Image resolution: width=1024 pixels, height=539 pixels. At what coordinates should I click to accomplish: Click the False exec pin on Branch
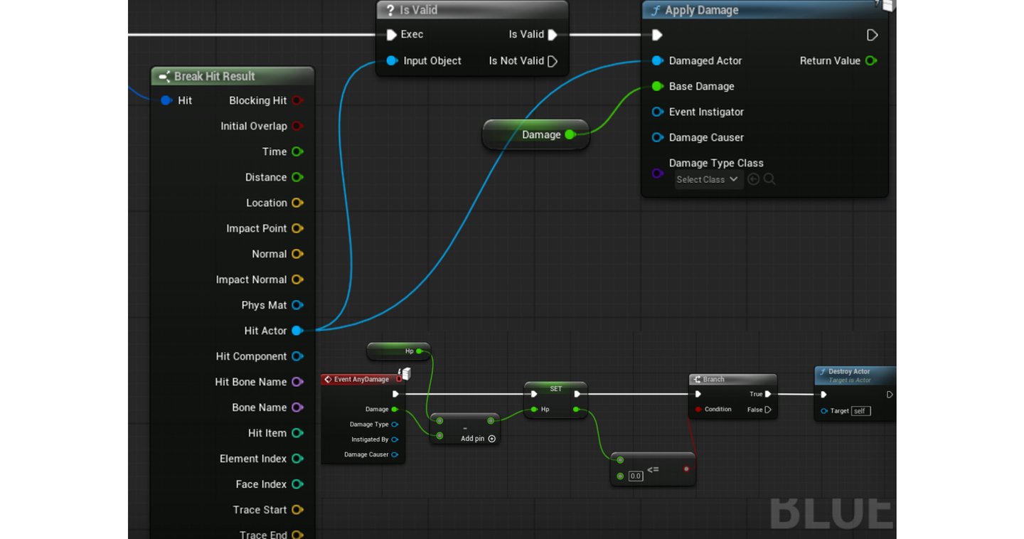click(768, 410)
